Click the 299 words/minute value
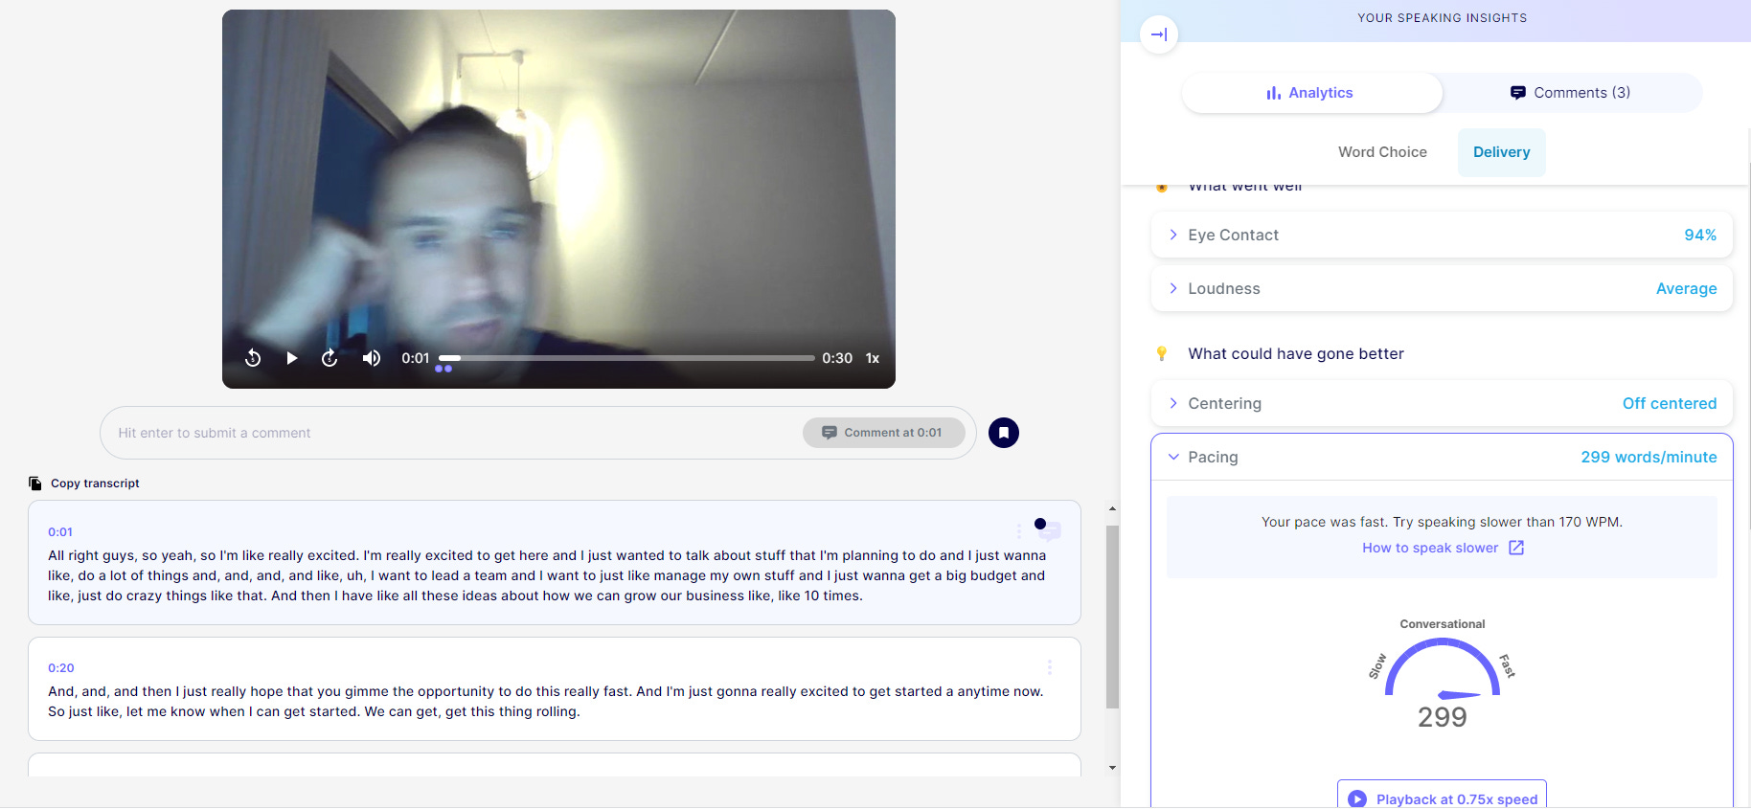Screen dimensions: 1751x809 click(1649, 458)
